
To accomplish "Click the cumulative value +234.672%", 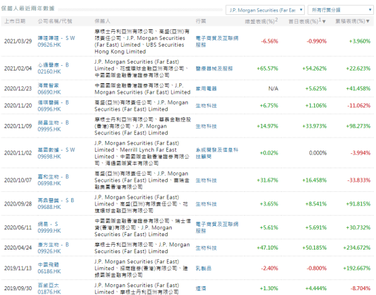I will [x=357, y=248].
